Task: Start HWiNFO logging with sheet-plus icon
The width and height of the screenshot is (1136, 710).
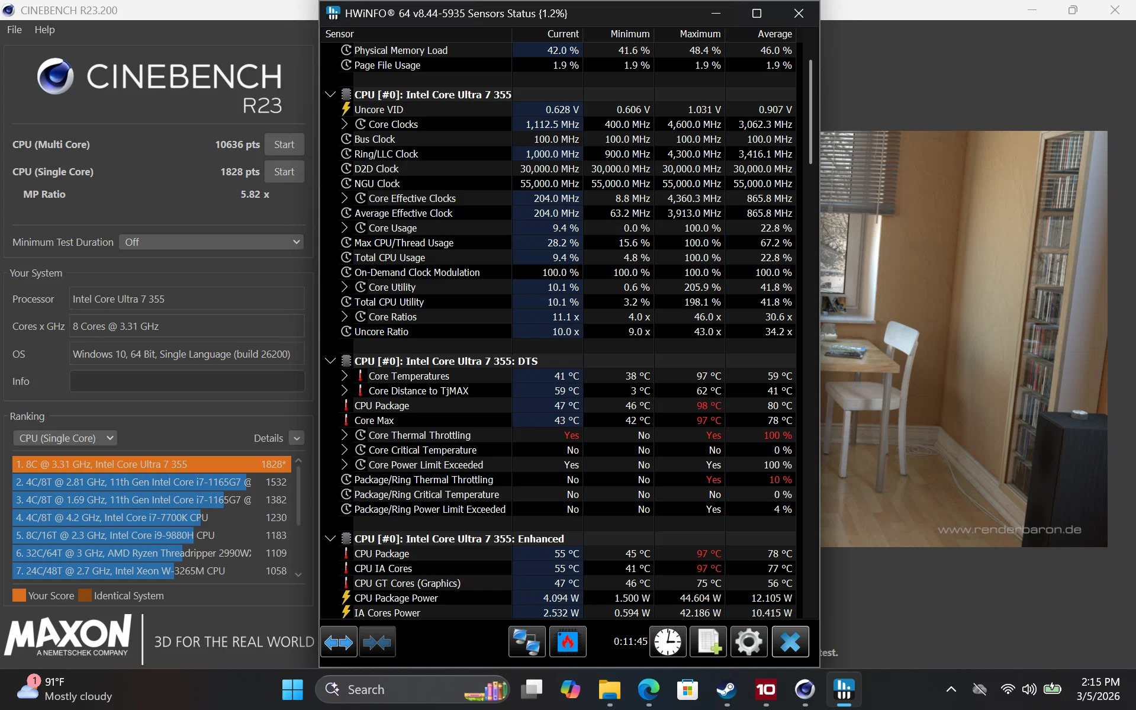Action: point(709,642)
